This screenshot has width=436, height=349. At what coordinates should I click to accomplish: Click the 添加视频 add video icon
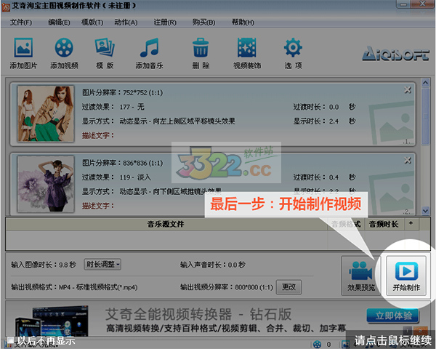click(x=64, y=53)
